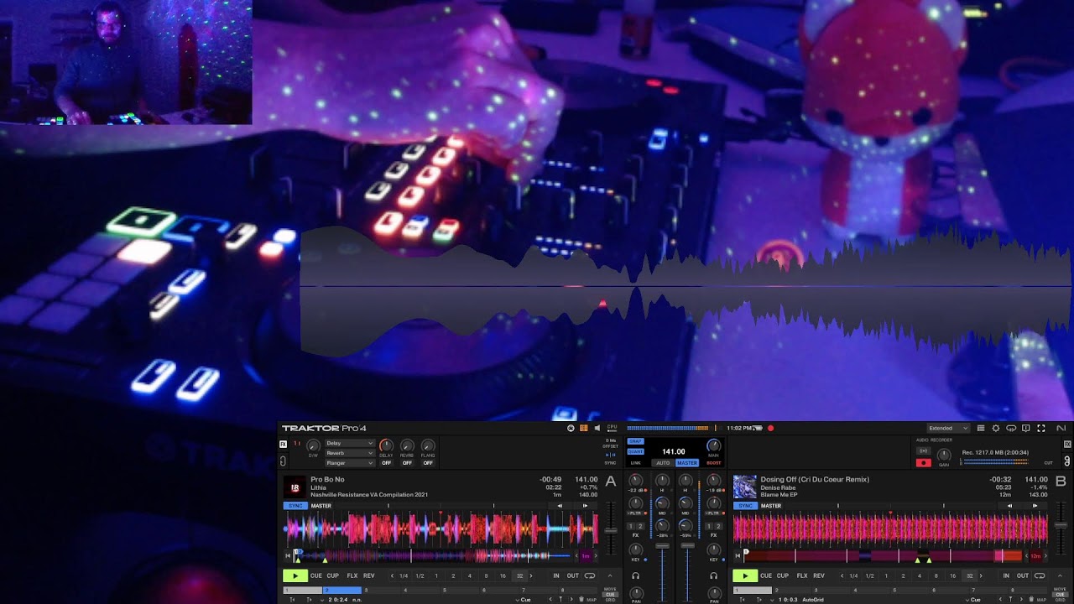The height and width of the screenshot is (604, 1074).
Task: Enable FLX flux mode on deck A
Action: 352,575
